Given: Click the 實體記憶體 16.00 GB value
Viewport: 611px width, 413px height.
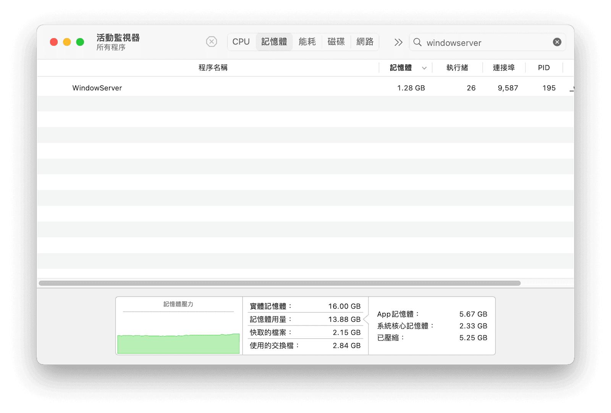Looking at the screenshot, I should point(344,306).
